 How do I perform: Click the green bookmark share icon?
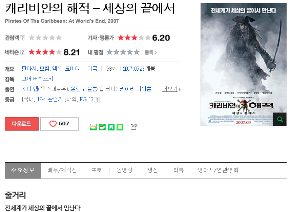pyautogui.click(x=111, y=127)
